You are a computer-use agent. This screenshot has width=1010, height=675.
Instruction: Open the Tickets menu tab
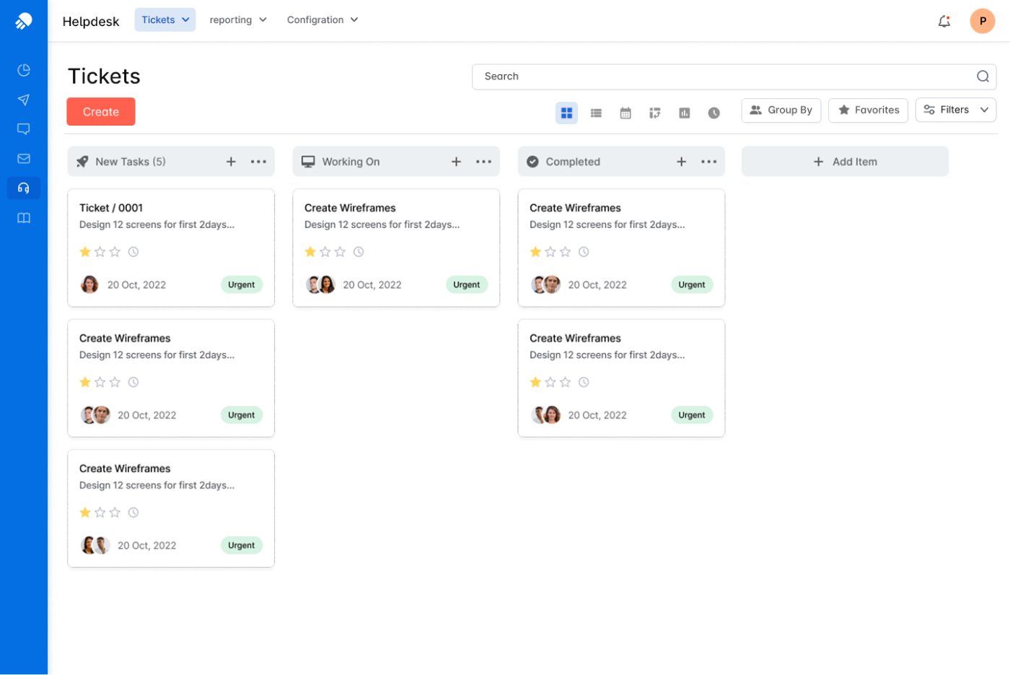[164, 20]
